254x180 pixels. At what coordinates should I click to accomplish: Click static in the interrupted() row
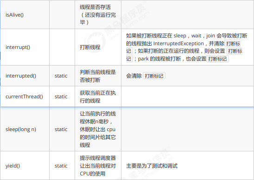(61, 76)
